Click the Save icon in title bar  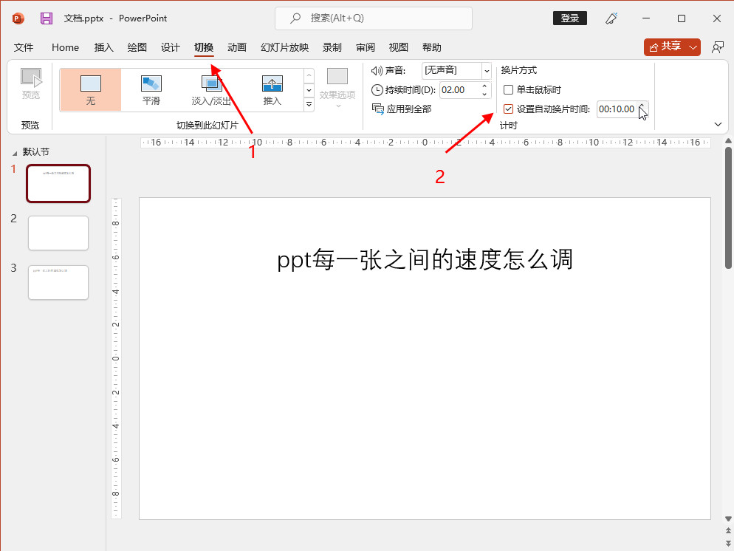(47, 18)
